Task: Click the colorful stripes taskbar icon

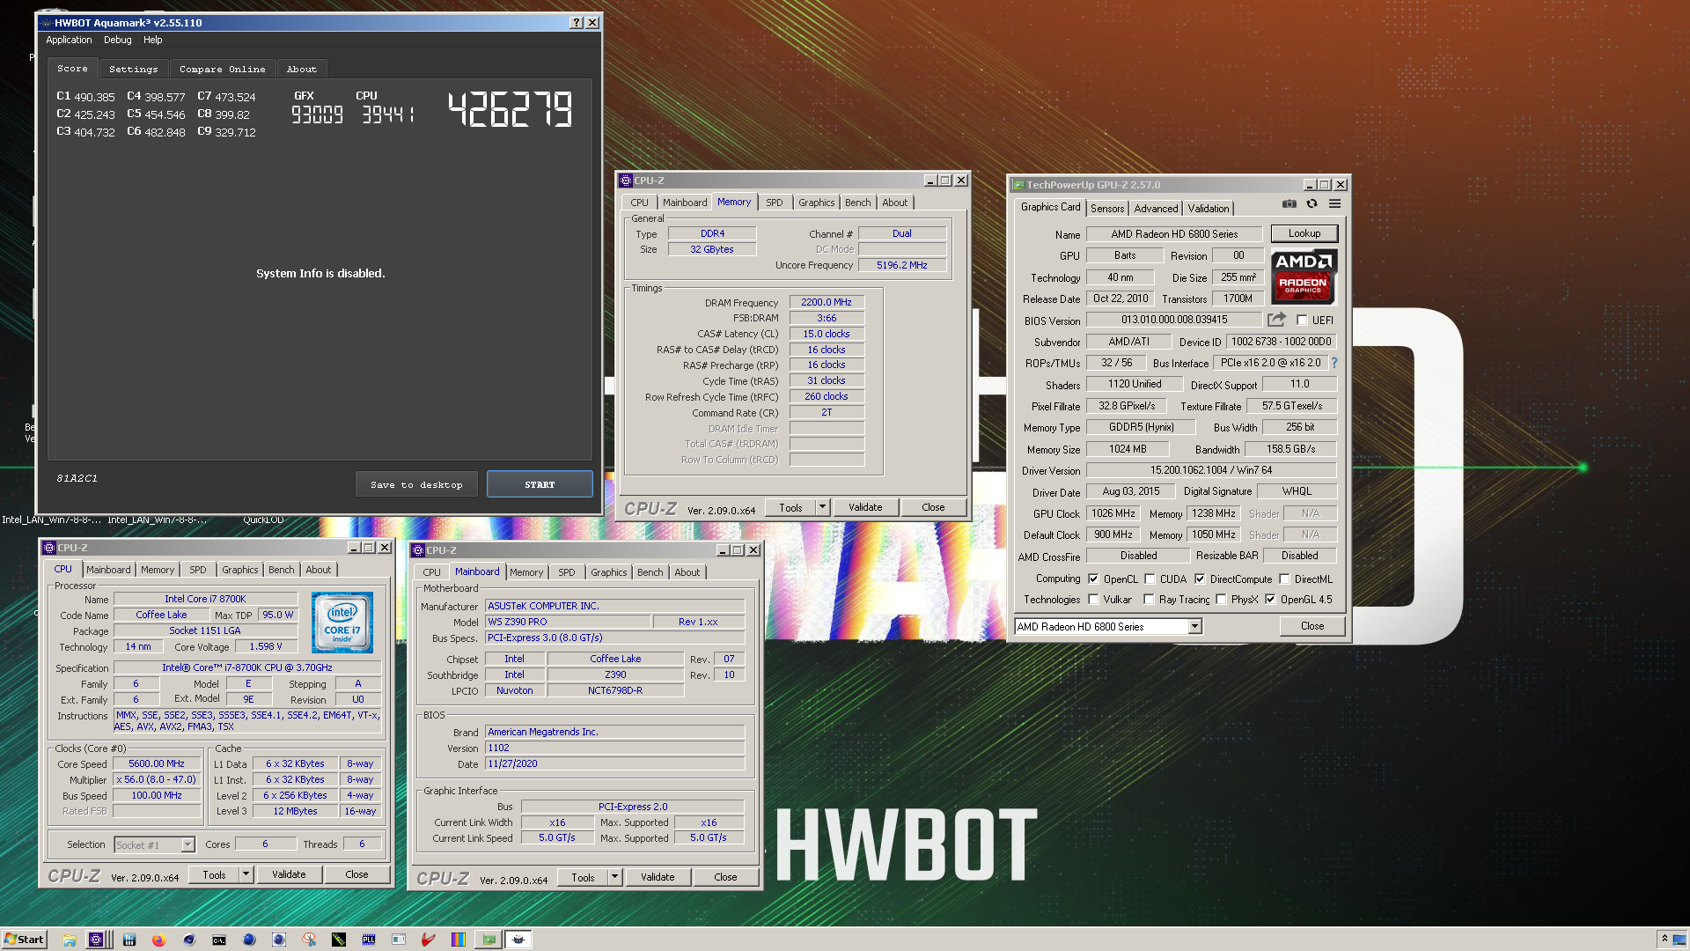Action: [x=458, y=940]
